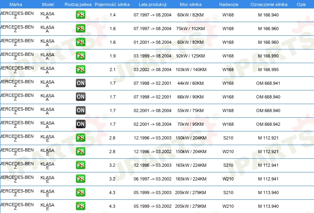Viewport: 314px width, 213px height.
Task: Click KLASA A model in 1.4 row
Action: click(x=47, y=15)
